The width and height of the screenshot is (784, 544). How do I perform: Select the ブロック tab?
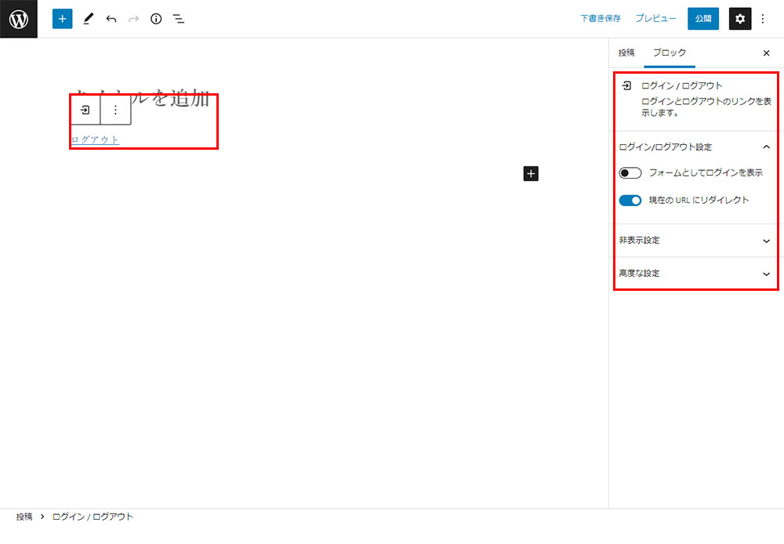(x=670, y=53)
